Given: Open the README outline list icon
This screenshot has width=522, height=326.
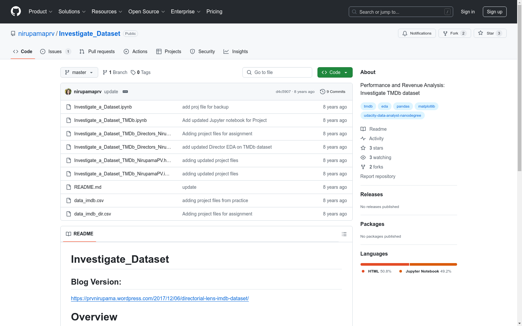Looking at the screenshot, I should coord(344,234).
